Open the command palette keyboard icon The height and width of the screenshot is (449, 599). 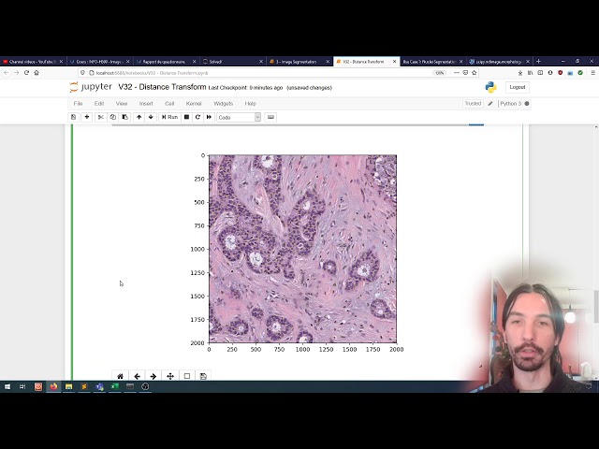coord(270,117)
